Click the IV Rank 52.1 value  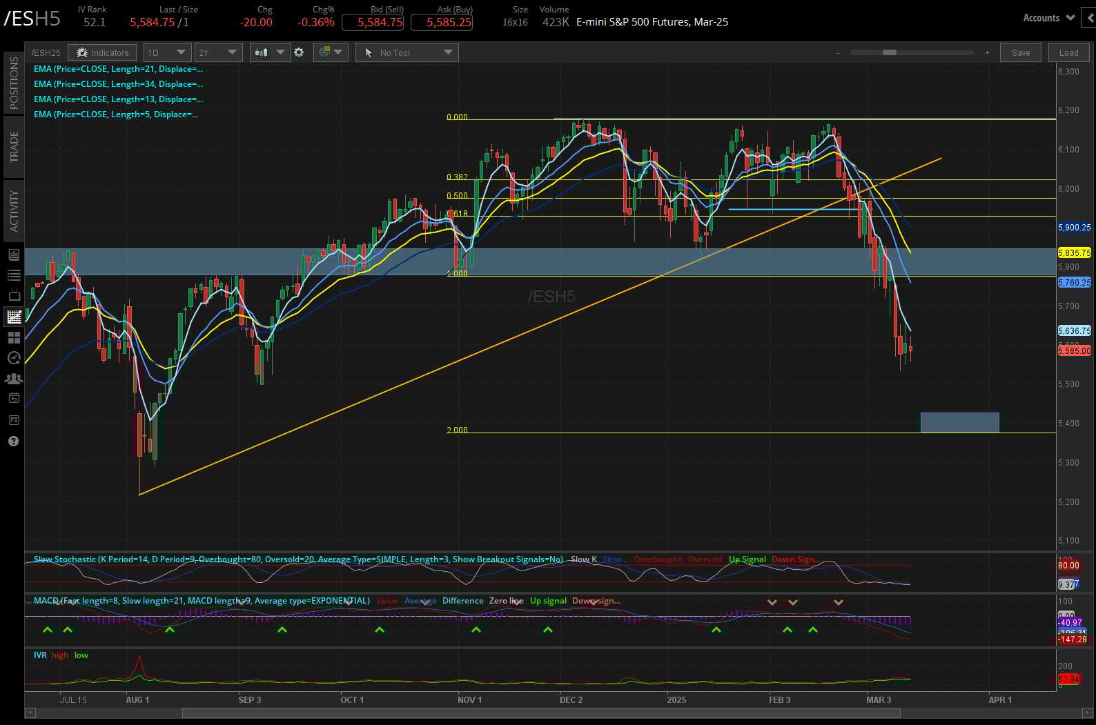point(95,22)
